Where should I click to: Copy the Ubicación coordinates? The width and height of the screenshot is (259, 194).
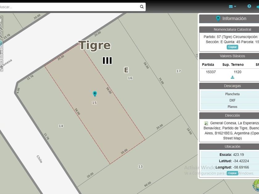click(x=232, y=173)
